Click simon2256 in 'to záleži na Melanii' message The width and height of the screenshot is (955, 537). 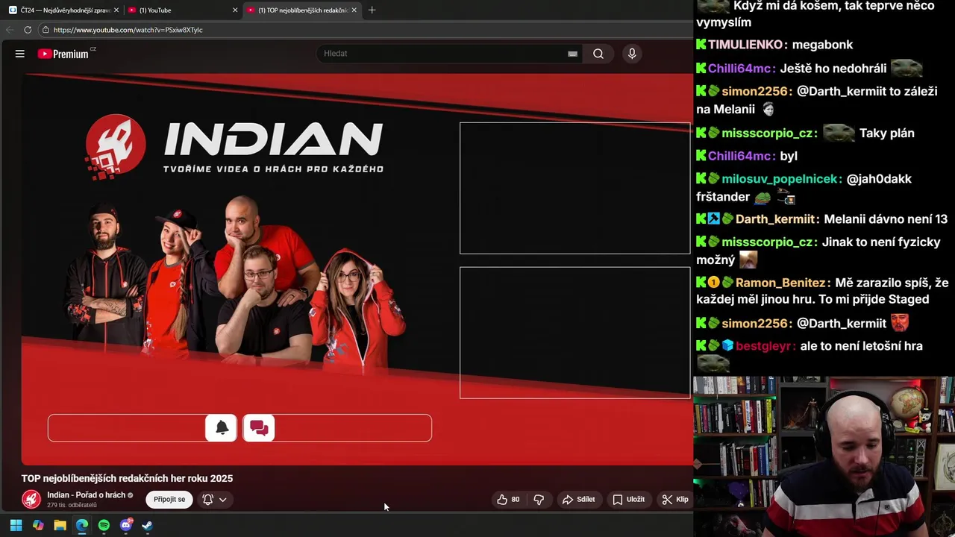756,91
